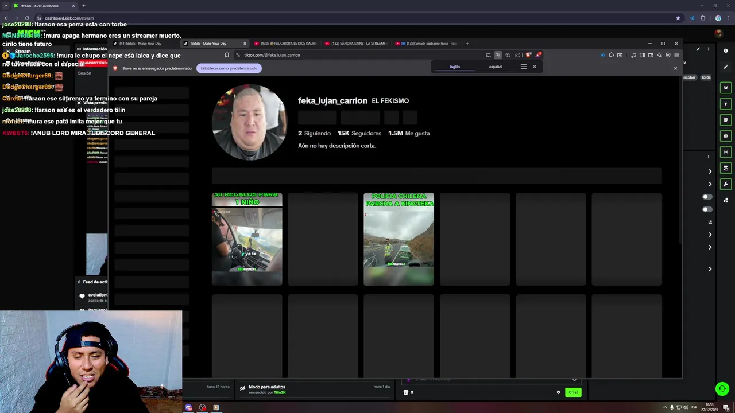The width and height of the screenshot is (735, 413).
Task: Click the extensions puzzle icon in outer browser
Action: tap(703, 18)
